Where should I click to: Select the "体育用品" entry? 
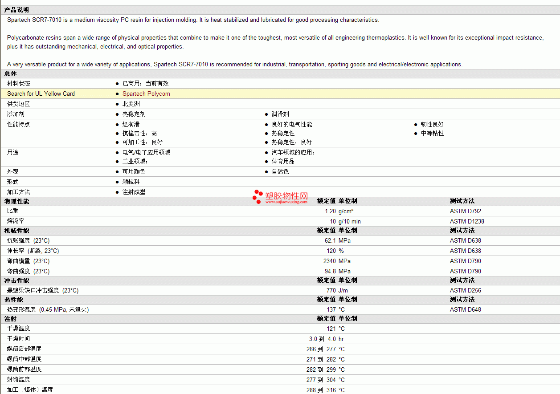point(283,161)
